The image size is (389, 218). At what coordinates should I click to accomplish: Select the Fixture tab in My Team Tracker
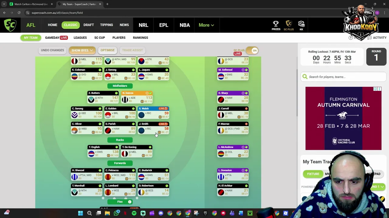click(x=313, y=174)
